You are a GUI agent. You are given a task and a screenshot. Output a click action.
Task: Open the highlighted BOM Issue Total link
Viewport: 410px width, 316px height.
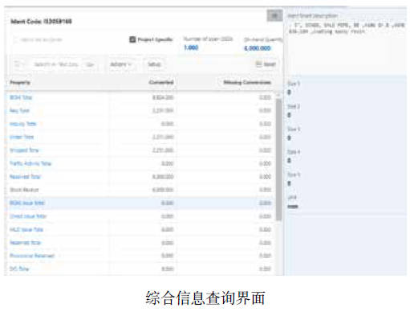(x=27, y=203)
